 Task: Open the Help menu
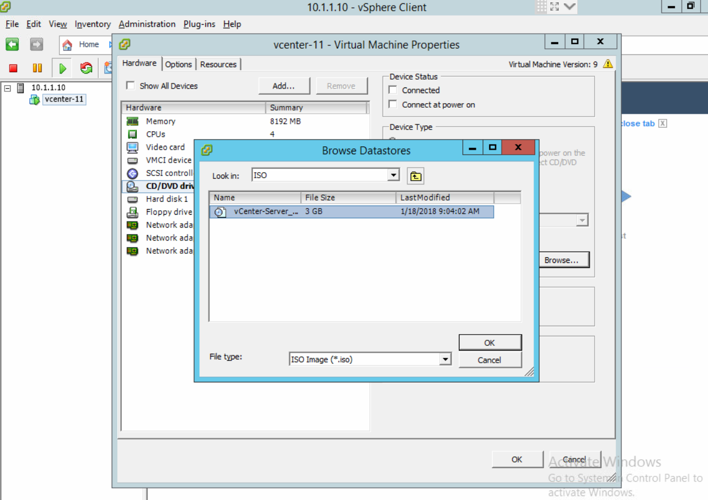[232, 24]
